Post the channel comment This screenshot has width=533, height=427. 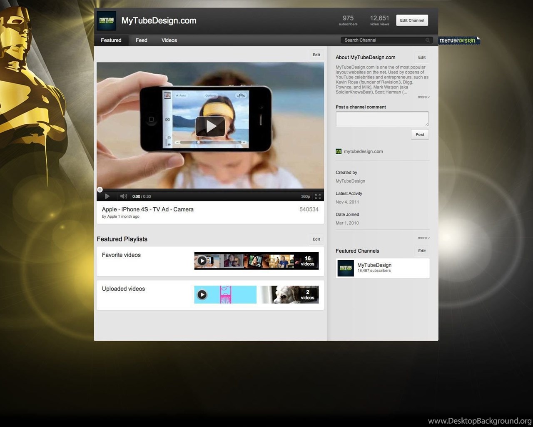[x=420, y=134]
